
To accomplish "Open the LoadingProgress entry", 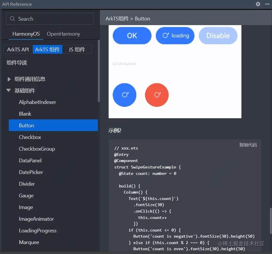I will point(38,231).
